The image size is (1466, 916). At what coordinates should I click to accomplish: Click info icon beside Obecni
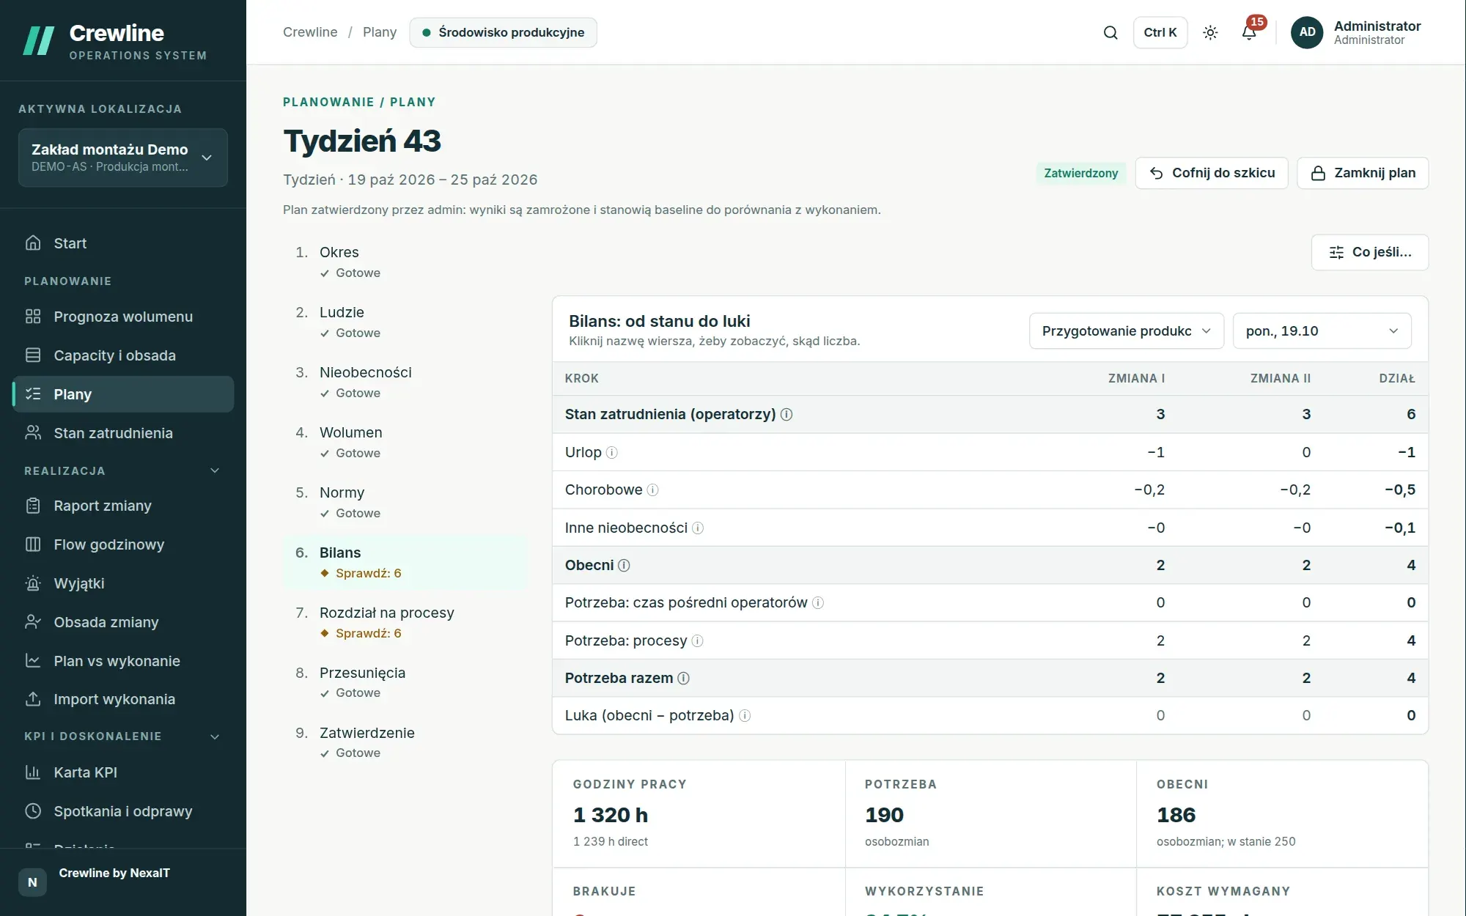point(624,566)
